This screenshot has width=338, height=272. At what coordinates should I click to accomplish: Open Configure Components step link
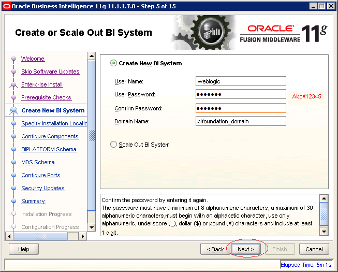50,136
